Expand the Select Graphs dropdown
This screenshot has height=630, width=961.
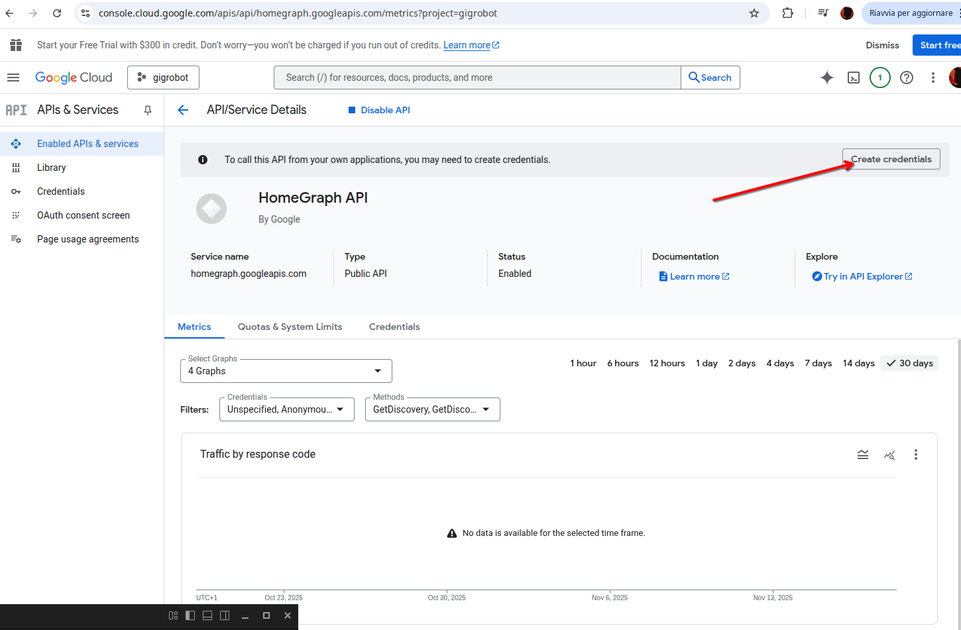point(286,371)
